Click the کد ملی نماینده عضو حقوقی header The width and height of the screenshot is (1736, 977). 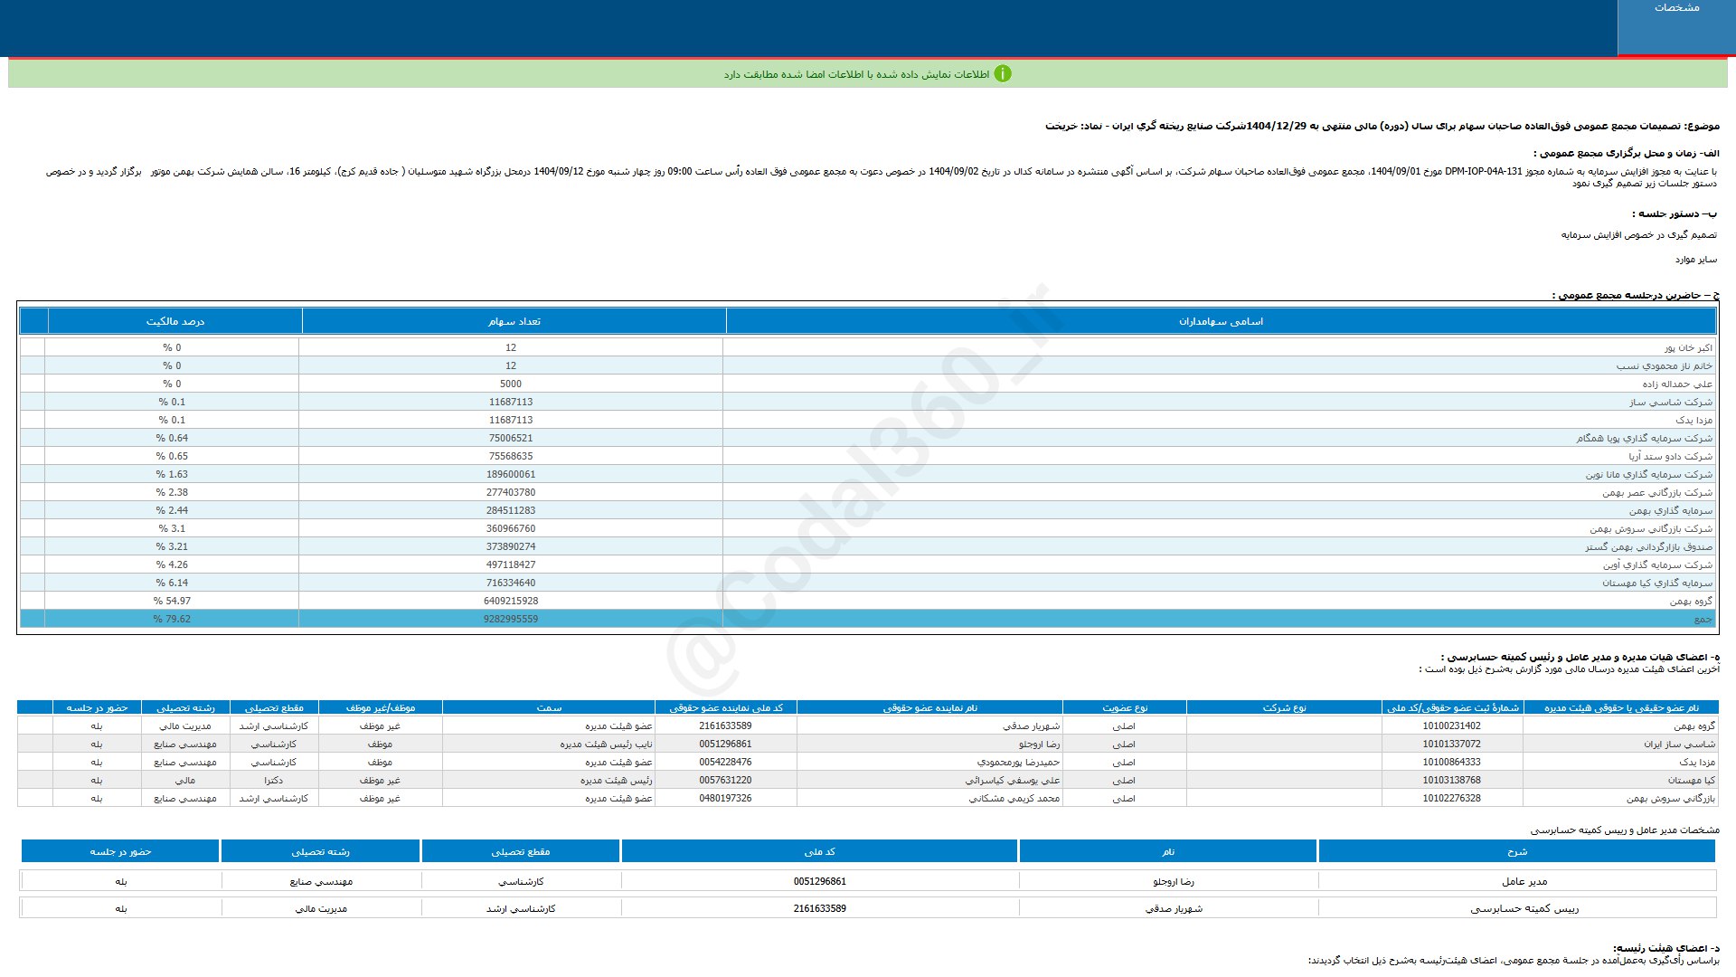726,708
